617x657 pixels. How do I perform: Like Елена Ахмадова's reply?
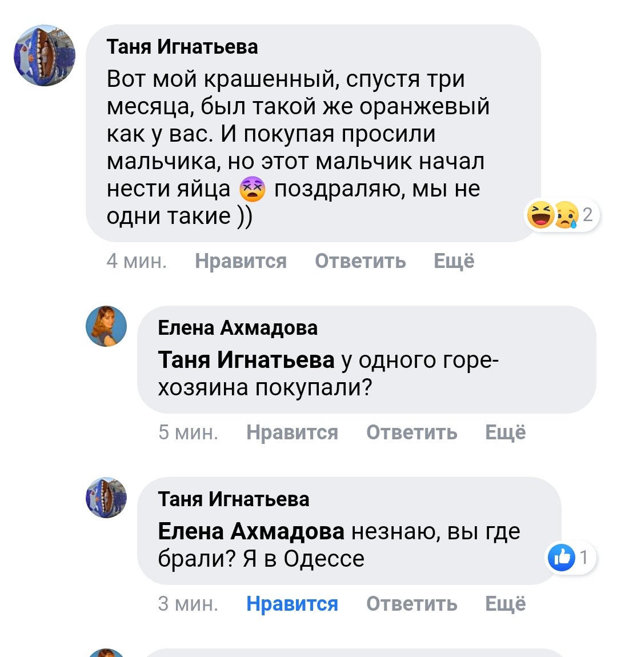click(292, 432)
